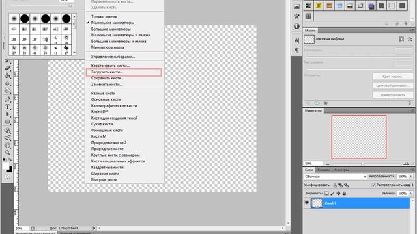
Task: Choose Маленькие миниатюры checked menu item
Action: (x=113, y=23)
